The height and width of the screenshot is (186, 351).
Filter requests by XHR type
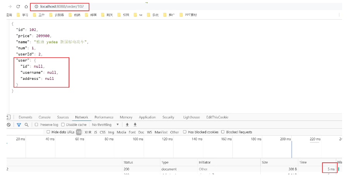coord(88,132)
